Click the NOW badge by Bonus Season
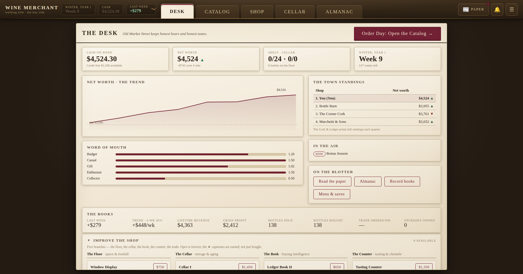 pos(319,154)
